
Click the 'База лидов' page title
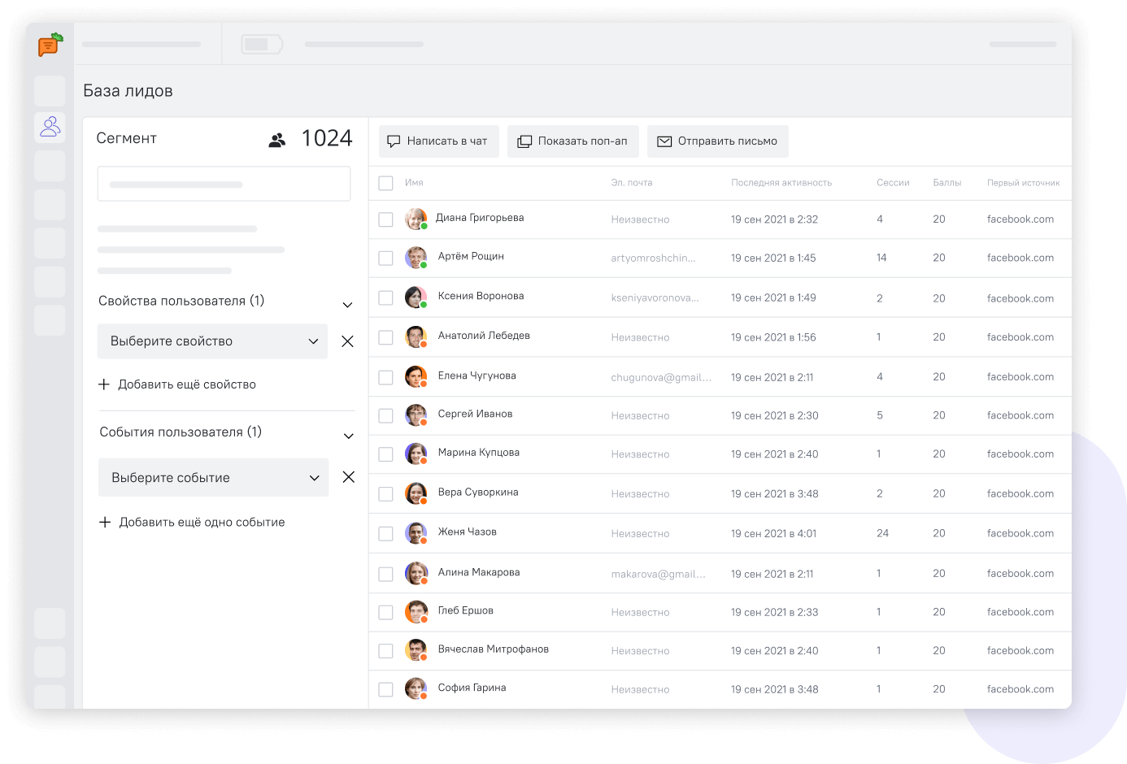click(x=128, y=91)
